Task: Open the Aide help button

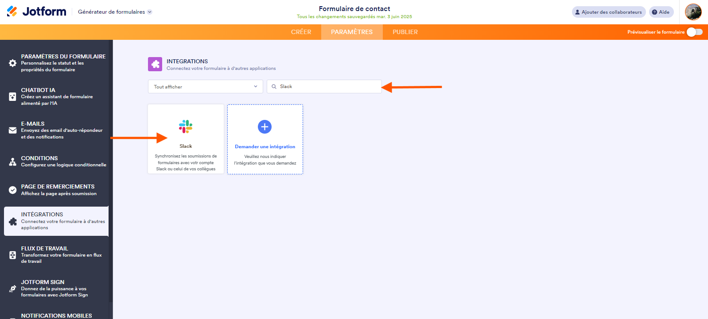Action: point(661,12)
